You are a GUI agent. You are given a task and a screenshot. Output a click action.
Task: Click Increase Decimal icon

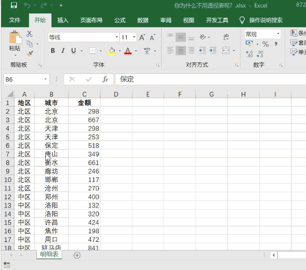250,54
